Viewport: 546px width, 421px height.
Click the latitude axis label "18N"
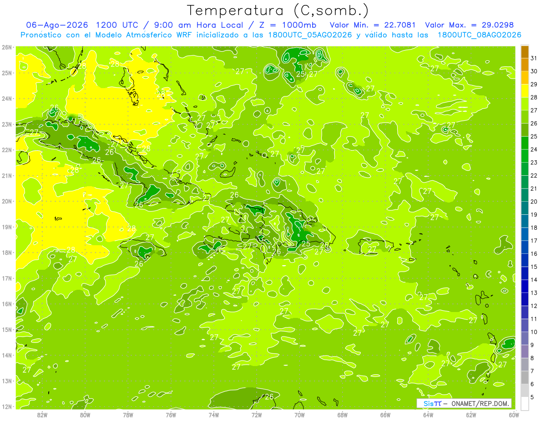pyautogui.click(x=6, y=253)
